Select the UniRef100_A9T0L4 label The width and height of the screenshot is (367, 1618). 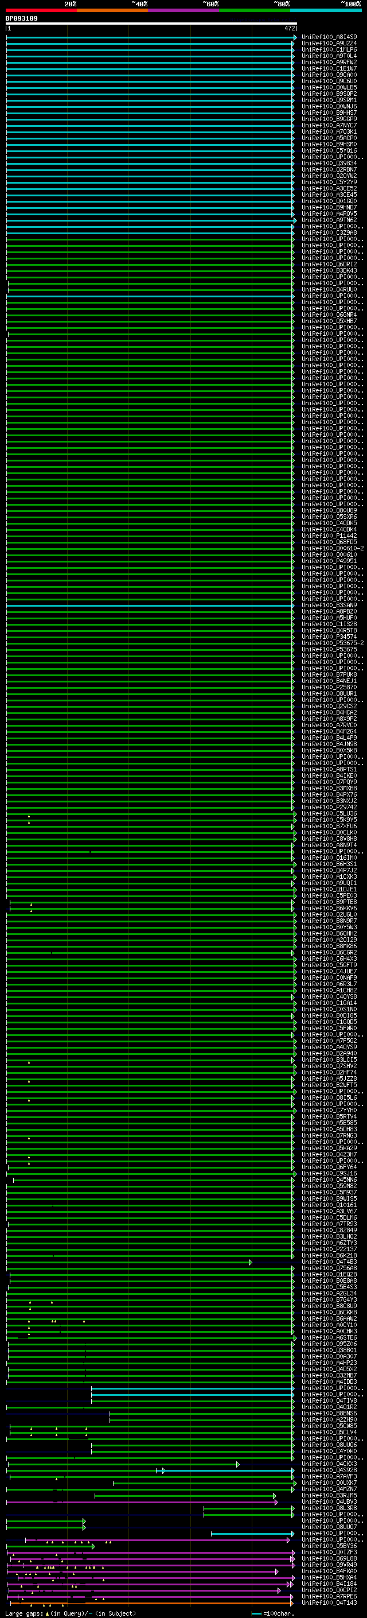[x=329, y=56]
